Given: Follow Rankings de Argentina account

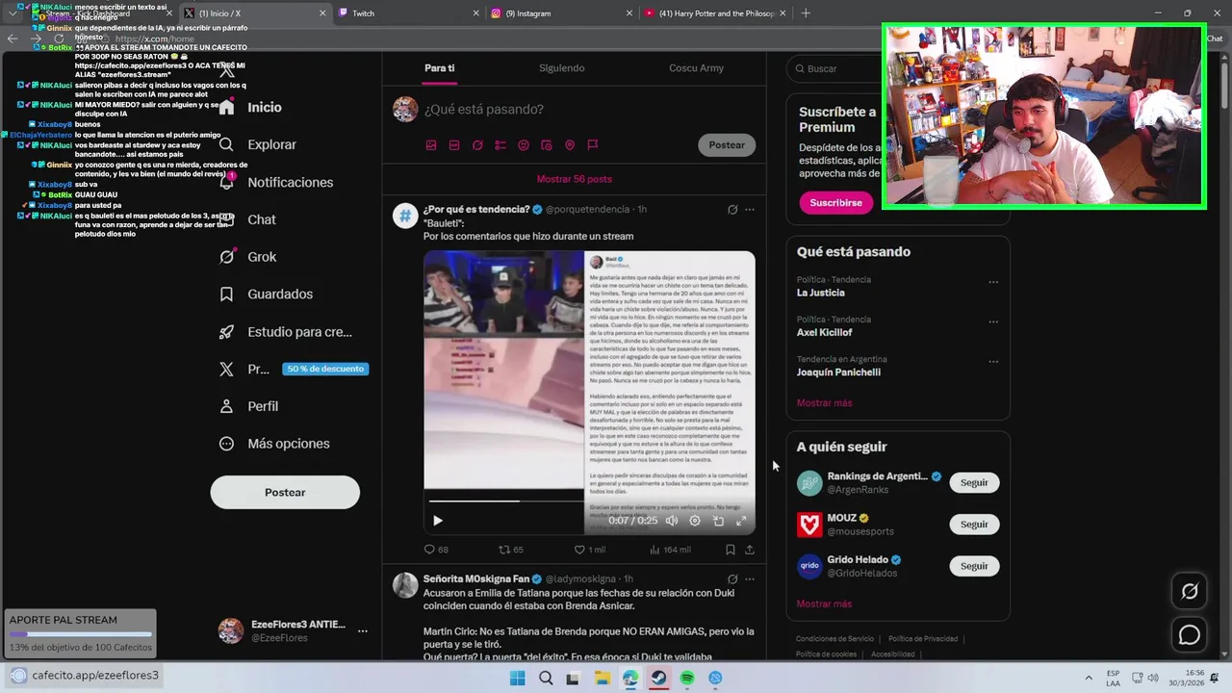Looking at the screenshot, I should 974,482.
